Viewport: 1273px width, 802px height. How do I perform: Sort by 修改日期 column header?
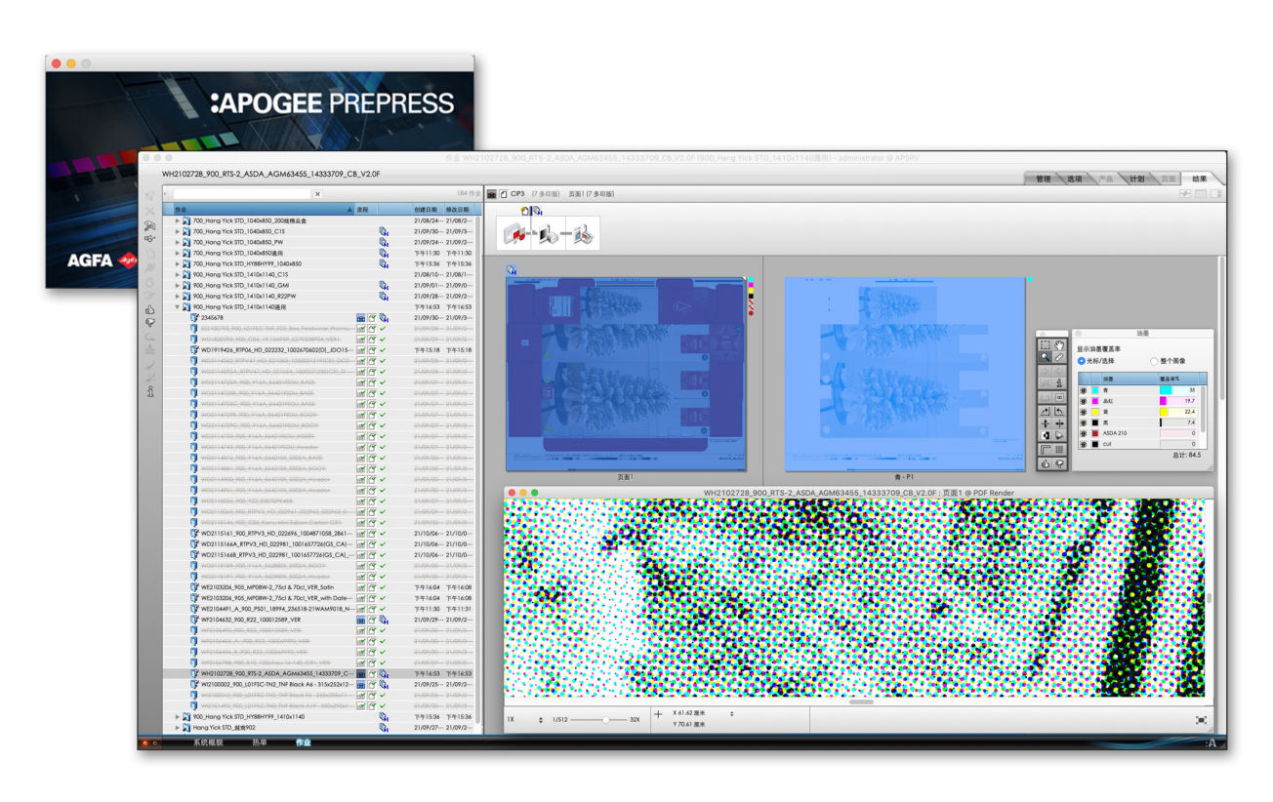click(460, 210)
